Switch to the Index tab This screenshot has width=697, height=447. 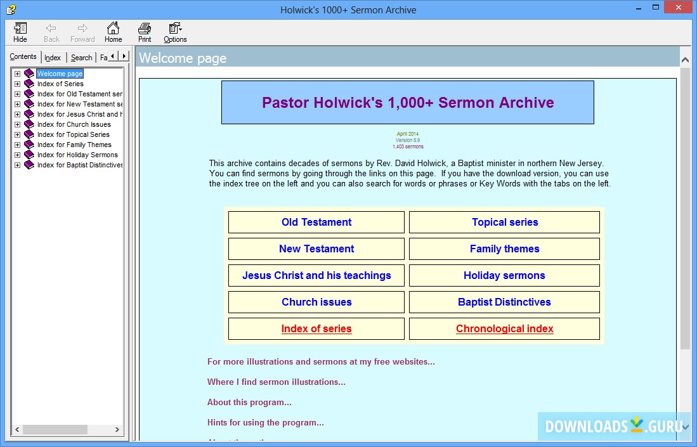pos(53,57)
